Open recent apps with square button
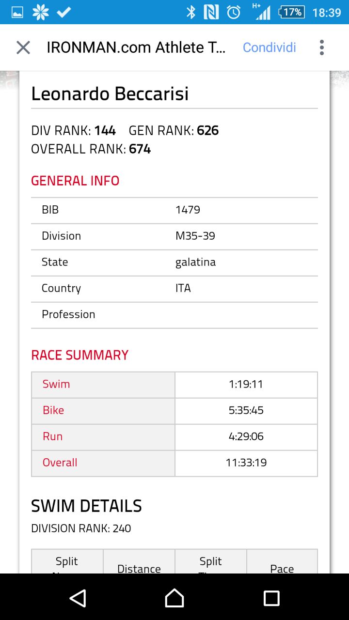 (x=271, y=598)
